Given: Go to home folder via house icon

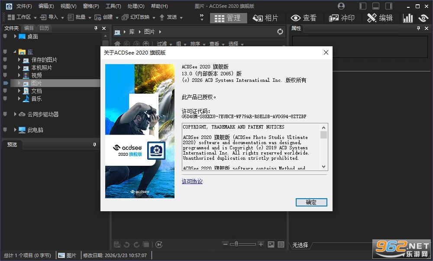Looking at the screenshot, I should (x=117, y=44).
